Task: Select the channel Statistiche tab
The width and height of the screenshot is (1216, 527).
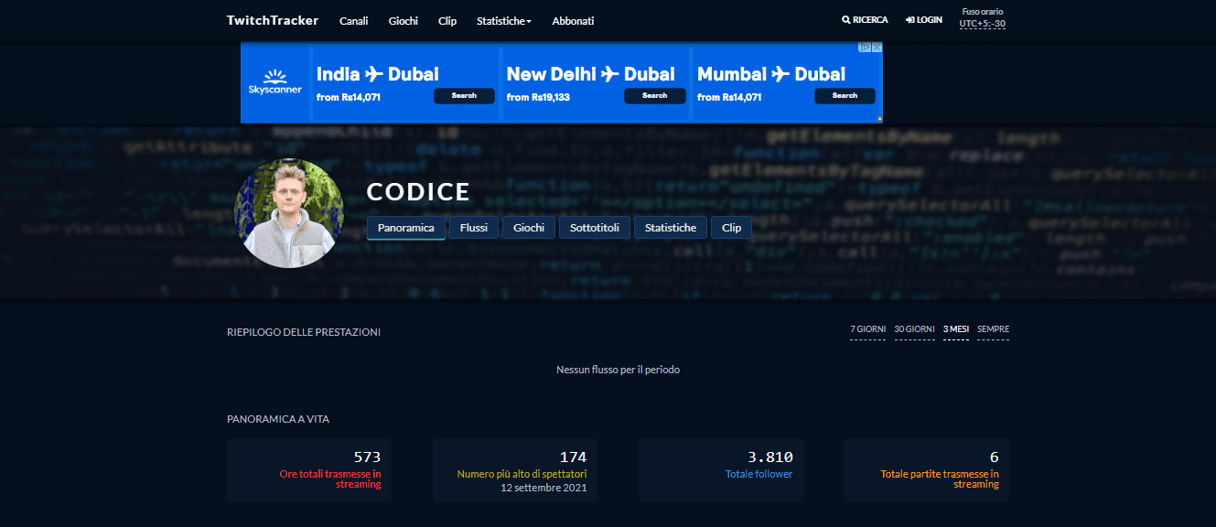Action: pyautogui.click(x=670, y=228)
